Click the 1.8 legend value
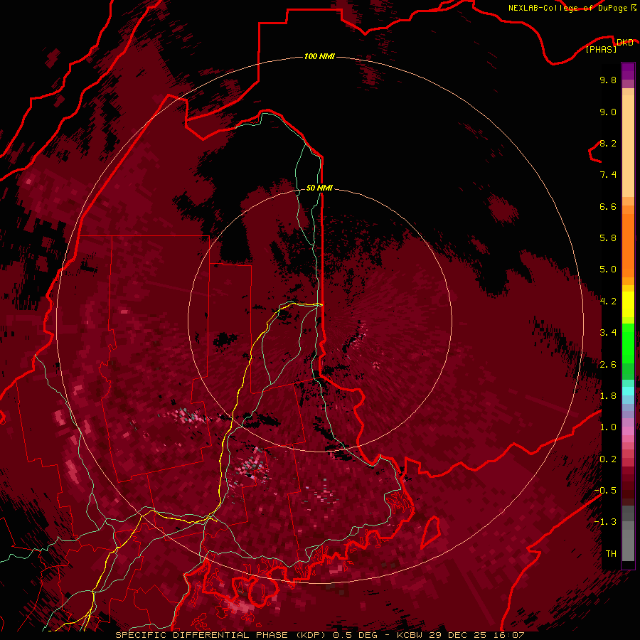 coord(608,396)
